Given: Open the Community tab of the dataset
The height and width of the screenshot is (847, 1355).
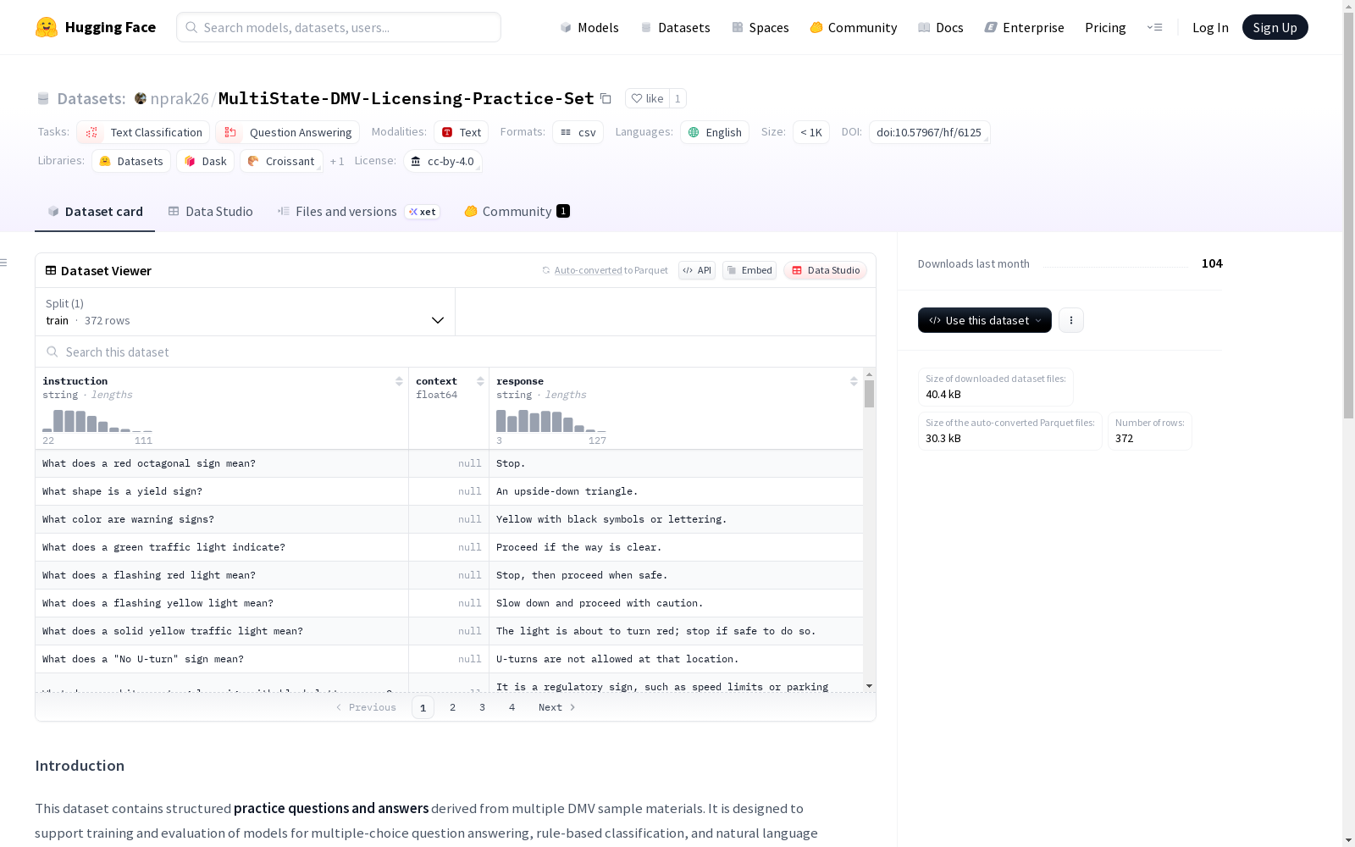Looking at the screenshot, I should coord(517,212).
